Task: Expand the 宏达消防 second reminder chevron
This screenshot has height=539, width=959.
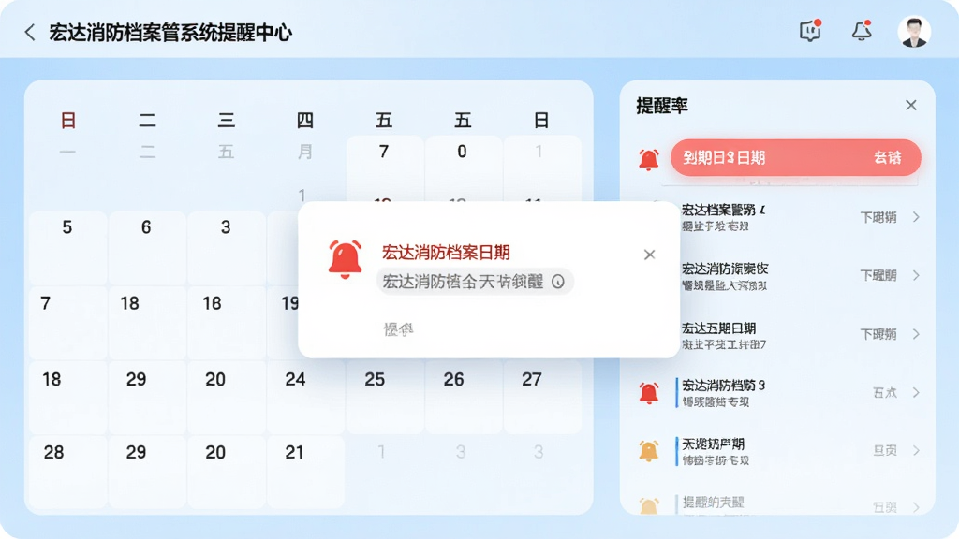Action: pos(916,276)
